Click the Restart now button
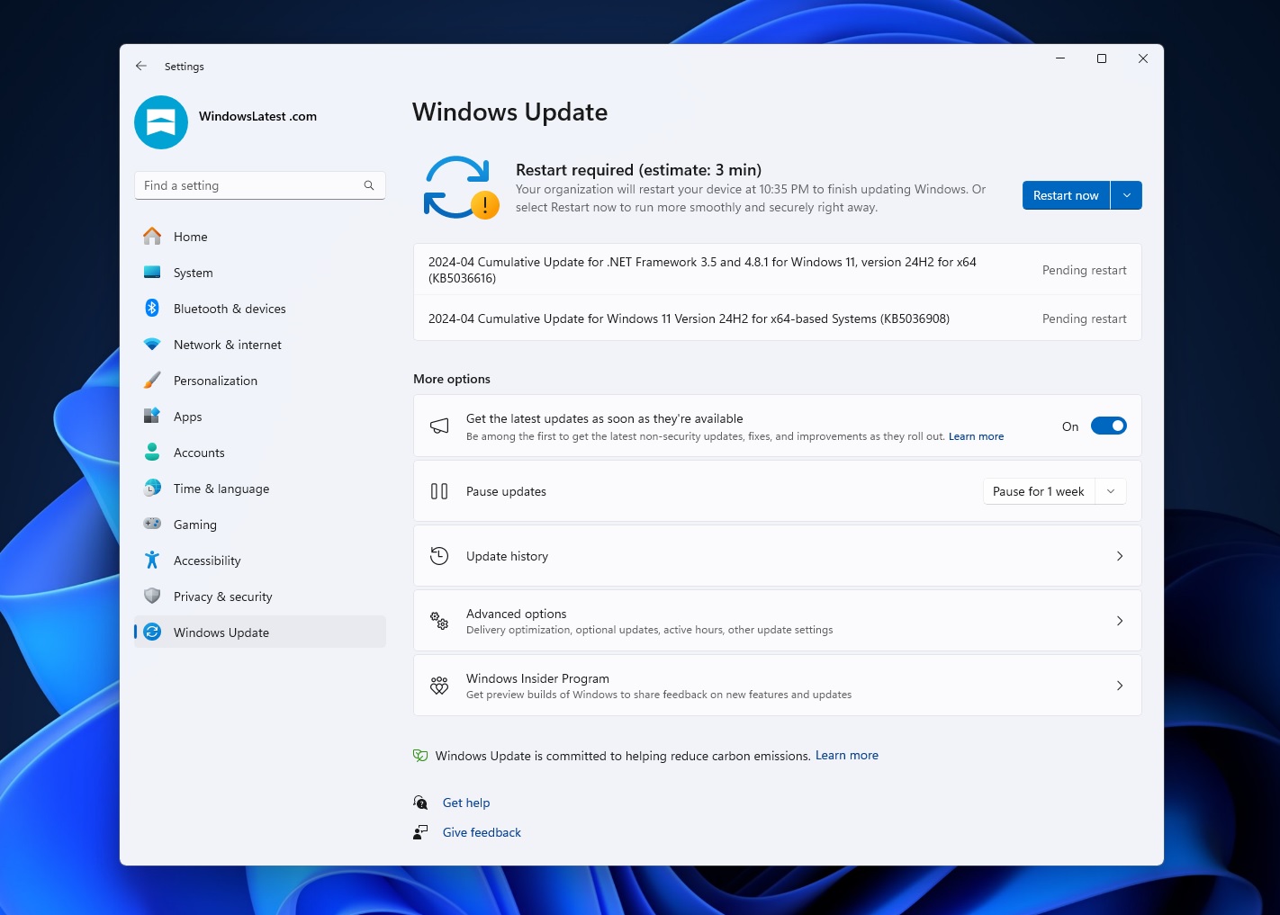The width and height of the screenshot is (1280, 915). pos(1065,194)
